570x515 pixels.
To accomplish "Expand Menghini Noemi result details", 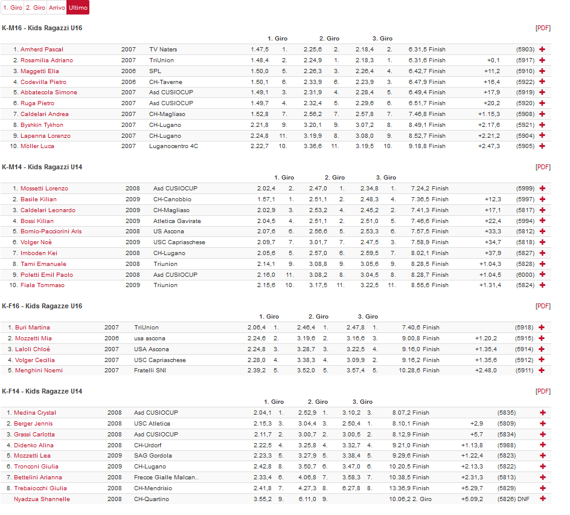I will pyautogui.click(x=542, y=371).
